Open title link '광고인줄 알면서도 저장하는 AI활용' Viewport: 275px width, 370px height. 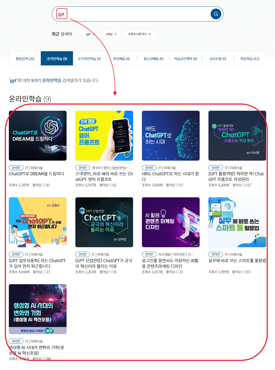(x=170, y=263)
